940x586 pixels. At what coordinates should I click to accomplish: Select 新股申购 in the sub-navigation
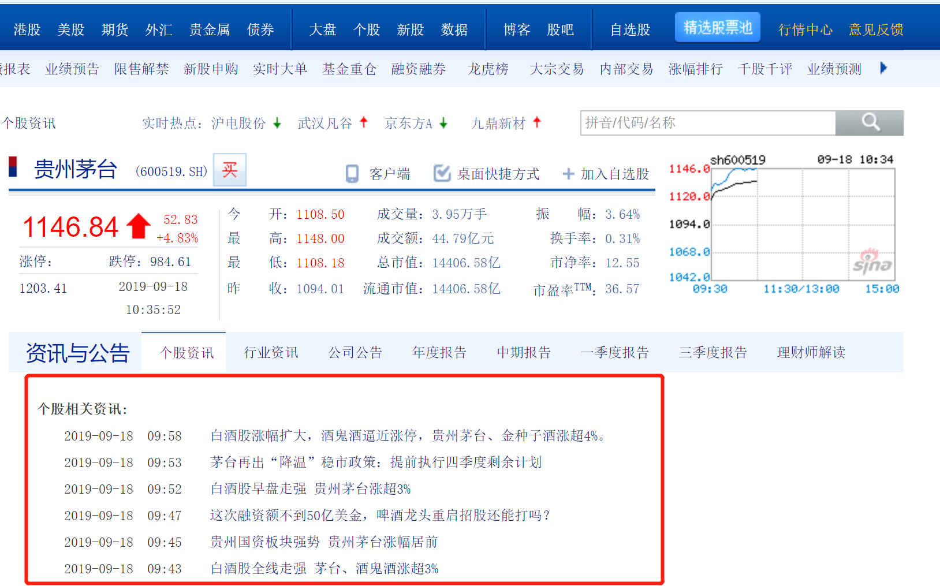click(x=211, y=69)
